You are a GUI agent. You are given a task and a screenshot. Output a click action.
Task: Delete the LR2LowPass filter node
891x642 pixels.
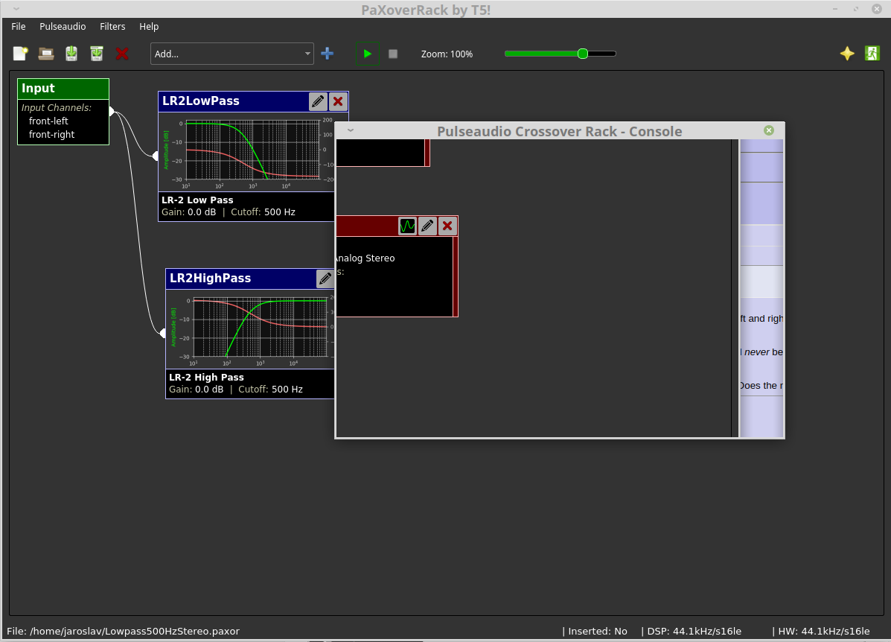click(338, 101)
